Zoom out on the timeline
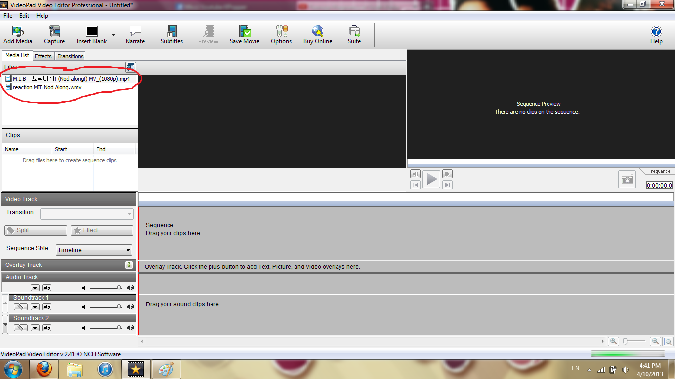Viewport: 675px width, 379px height. tap(655, 341)
